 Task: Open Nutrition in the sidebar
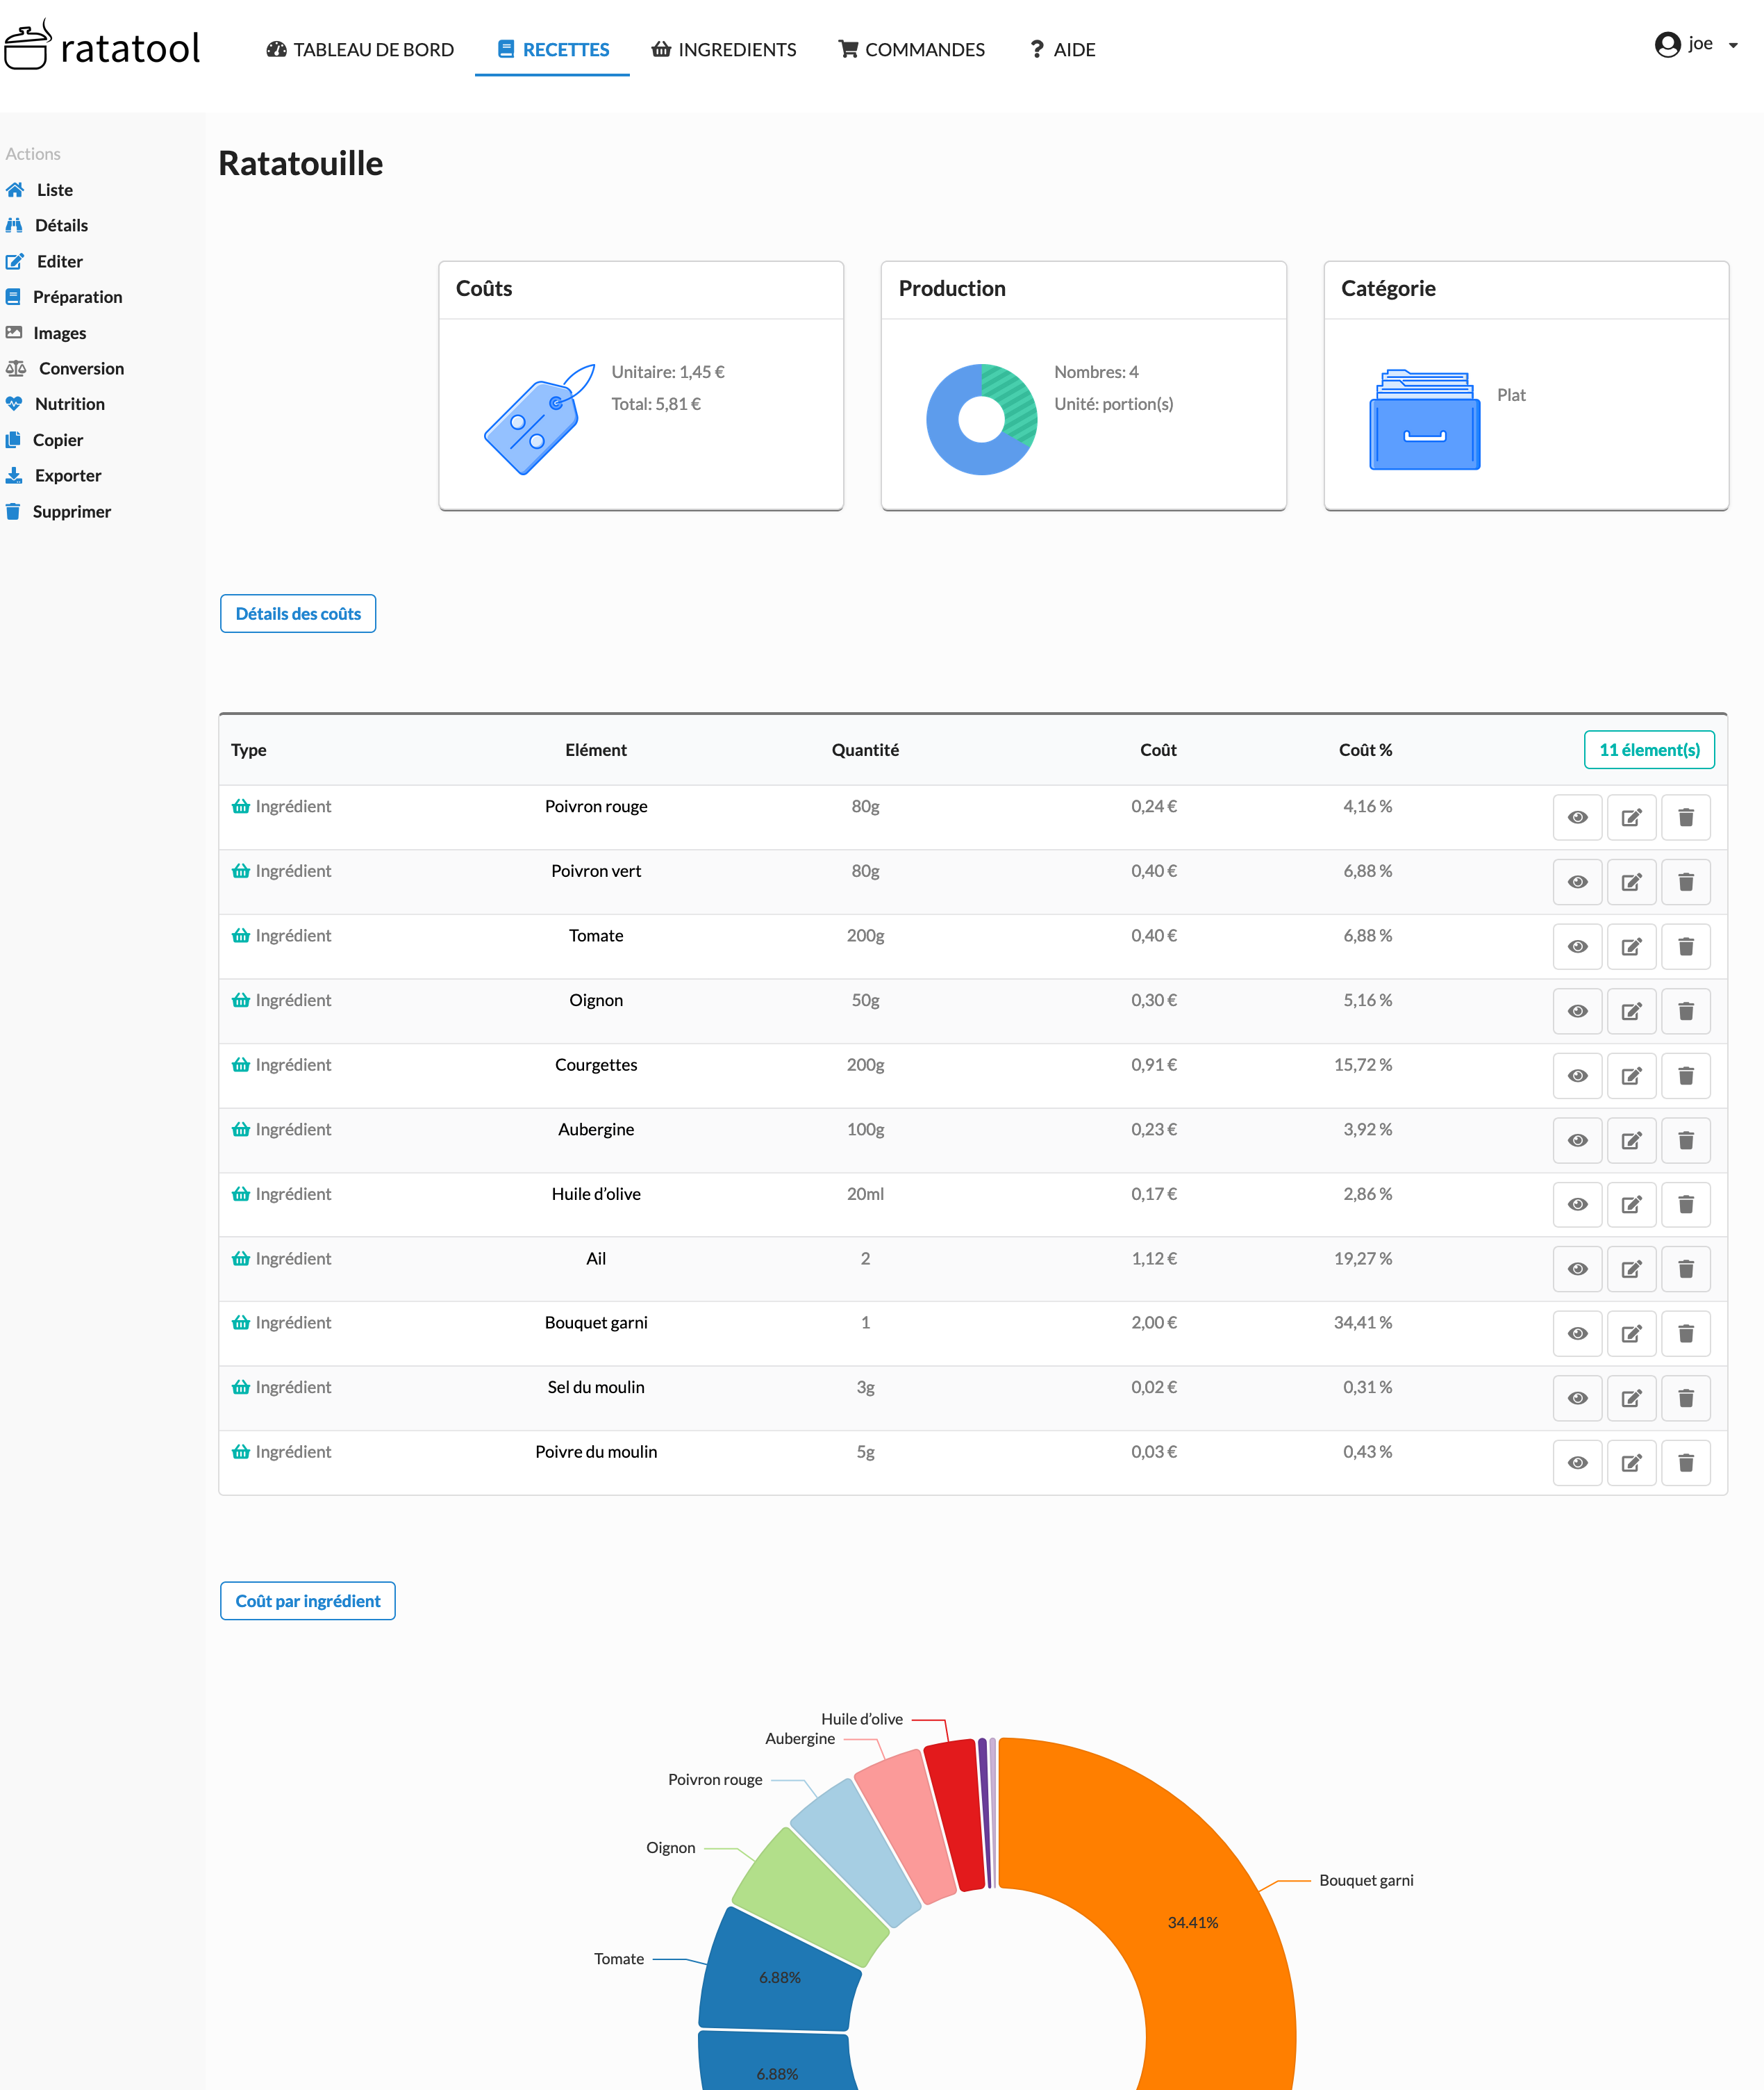click(55, 404)
